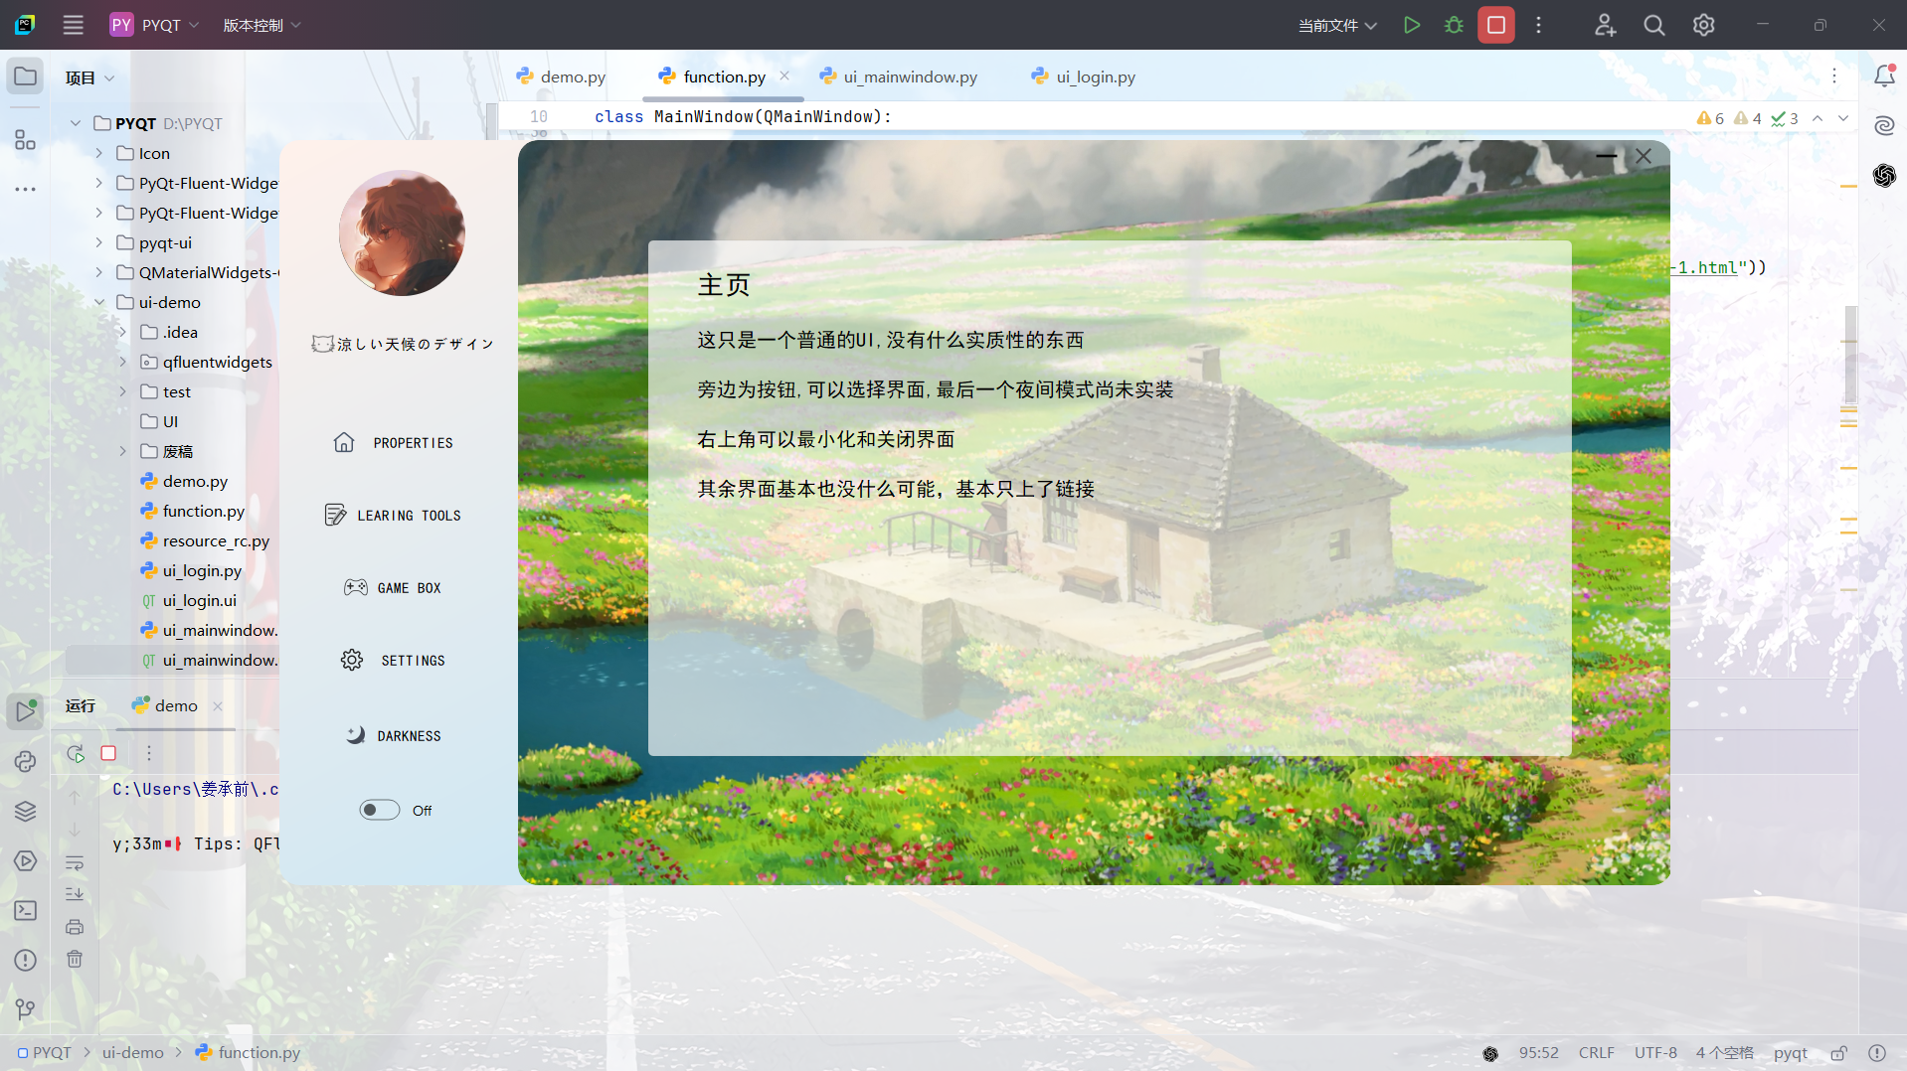Toggle read-only lock icon in status bar
Screen dimensions: 1907x1071
1838,1053
